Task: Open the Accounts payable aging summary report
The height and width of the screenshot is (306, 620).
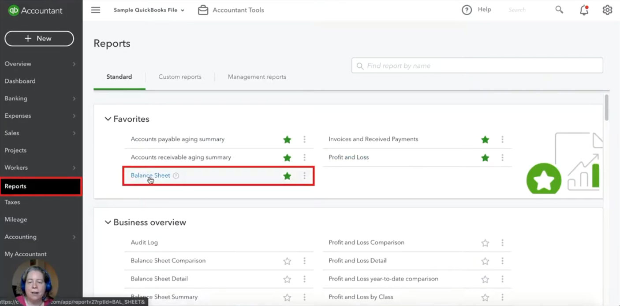Action: 178,139
